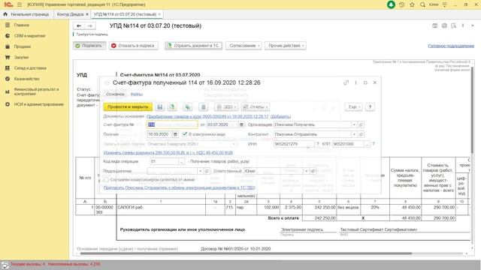Click the (Добавить) link near base documents
481x270 pixels.
click(280, 116)
